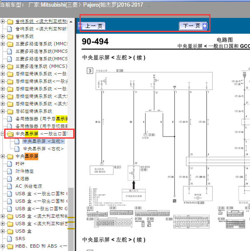
Task: Click folder icon of 三菱多路通信系统 (MMC
Action: (x=10, y=44)
